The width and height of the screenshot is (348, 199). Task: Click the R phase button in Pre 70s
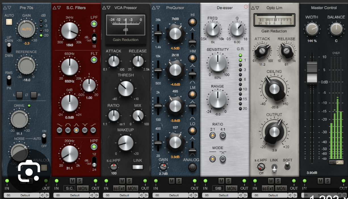tap(33, 95)
